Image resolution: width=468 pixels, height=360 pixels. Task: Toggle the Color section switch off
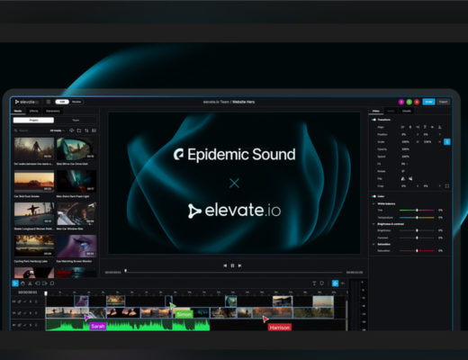[373, 196]
